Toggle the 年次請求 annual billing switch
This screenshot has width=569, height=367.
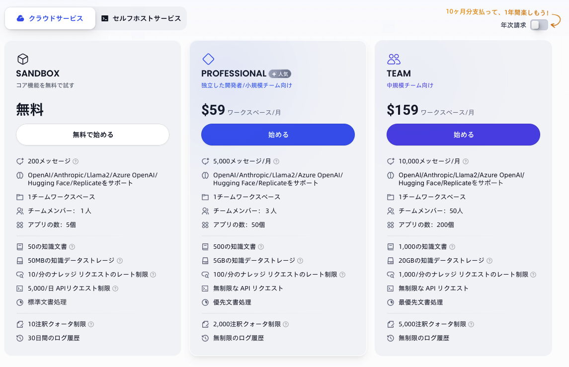point(539,25)
